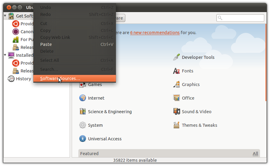Click the Internet category label
The height and width of the screenshot is (166, 270).
click(x=96, y=98)
